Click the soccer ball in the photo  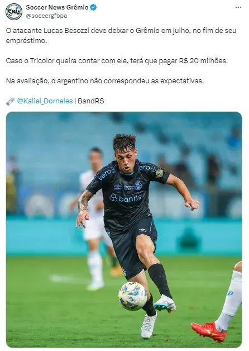pos(133,296)
